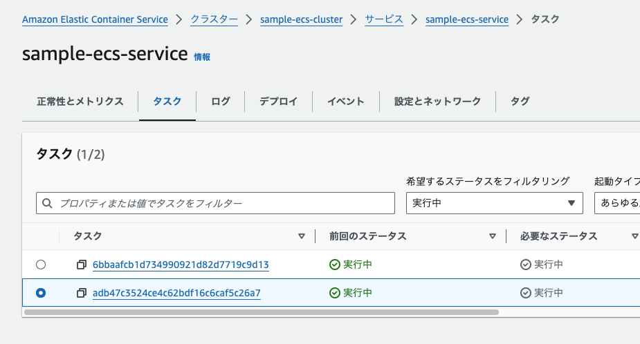Open the デプロイ tab
Viewport: 640px width, 344px height.
(x=278, y=102)
